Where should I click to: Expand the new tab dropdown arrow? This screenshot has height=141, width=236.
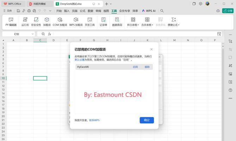click(x=111, y=4)
